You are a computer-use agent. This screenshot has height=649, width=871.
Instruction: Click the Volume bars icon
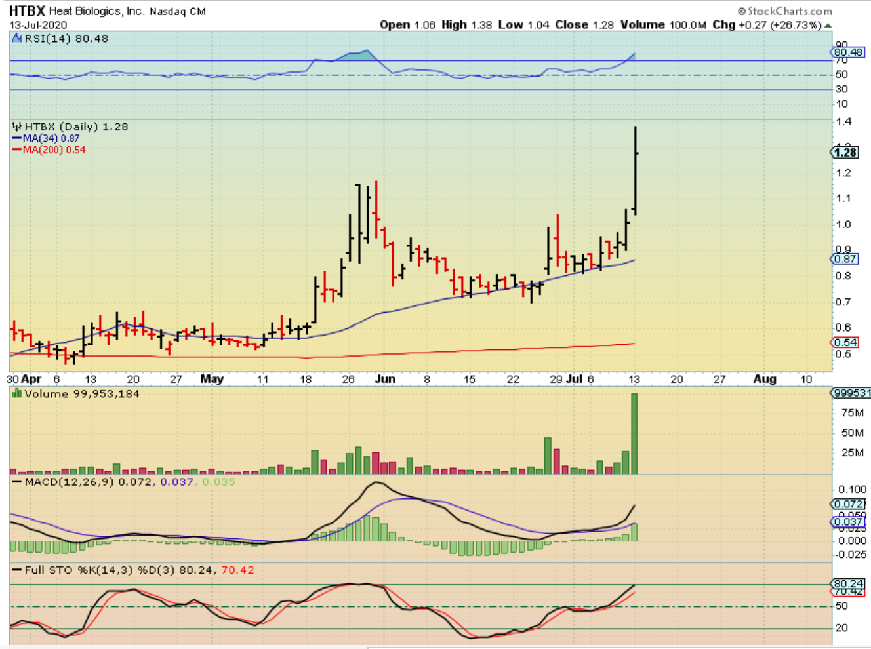[x=17, y=394]
